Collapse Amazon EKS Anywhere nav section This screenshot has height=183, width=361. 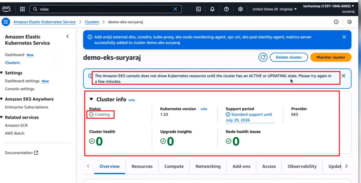click(2, 99)
